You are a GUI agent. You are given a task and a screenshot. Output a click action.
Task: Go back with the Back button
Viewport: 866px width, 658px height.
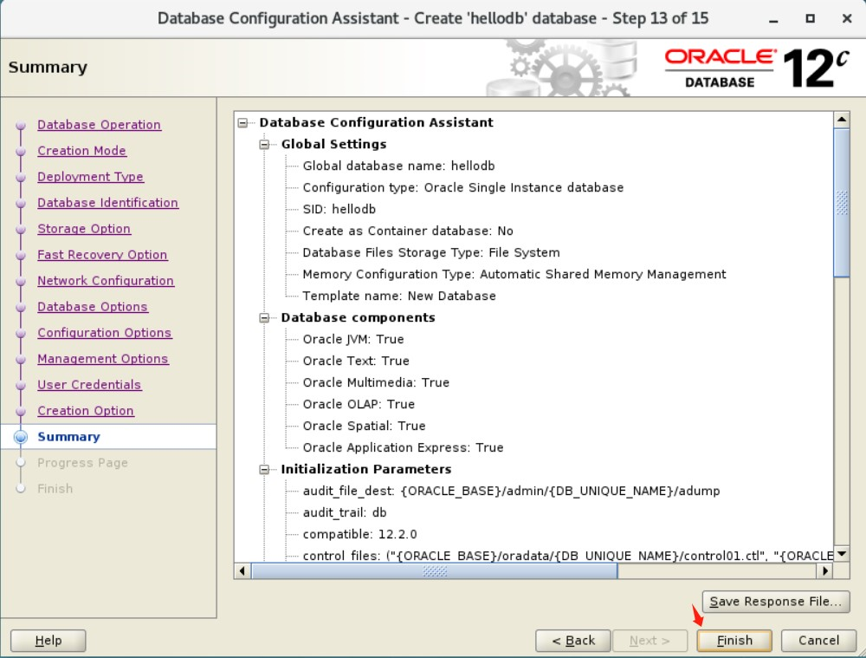572,641
